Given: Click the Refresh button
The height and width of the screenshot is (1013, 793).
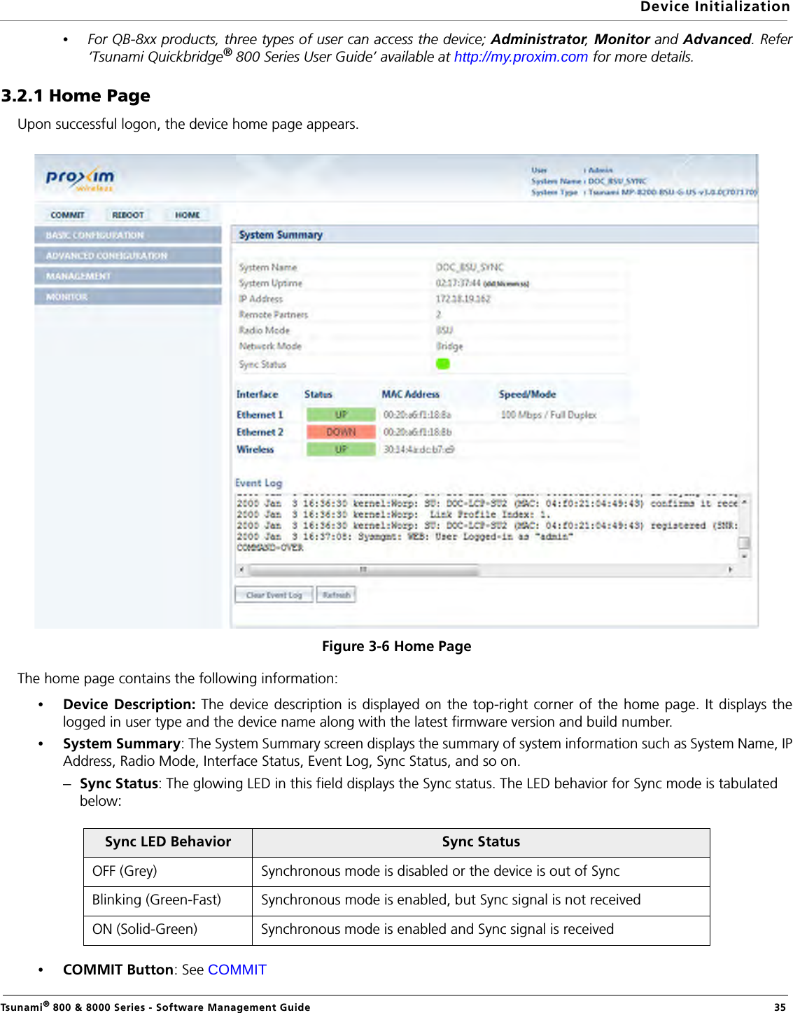Looking at the screenshot, I should pos(336,595).
